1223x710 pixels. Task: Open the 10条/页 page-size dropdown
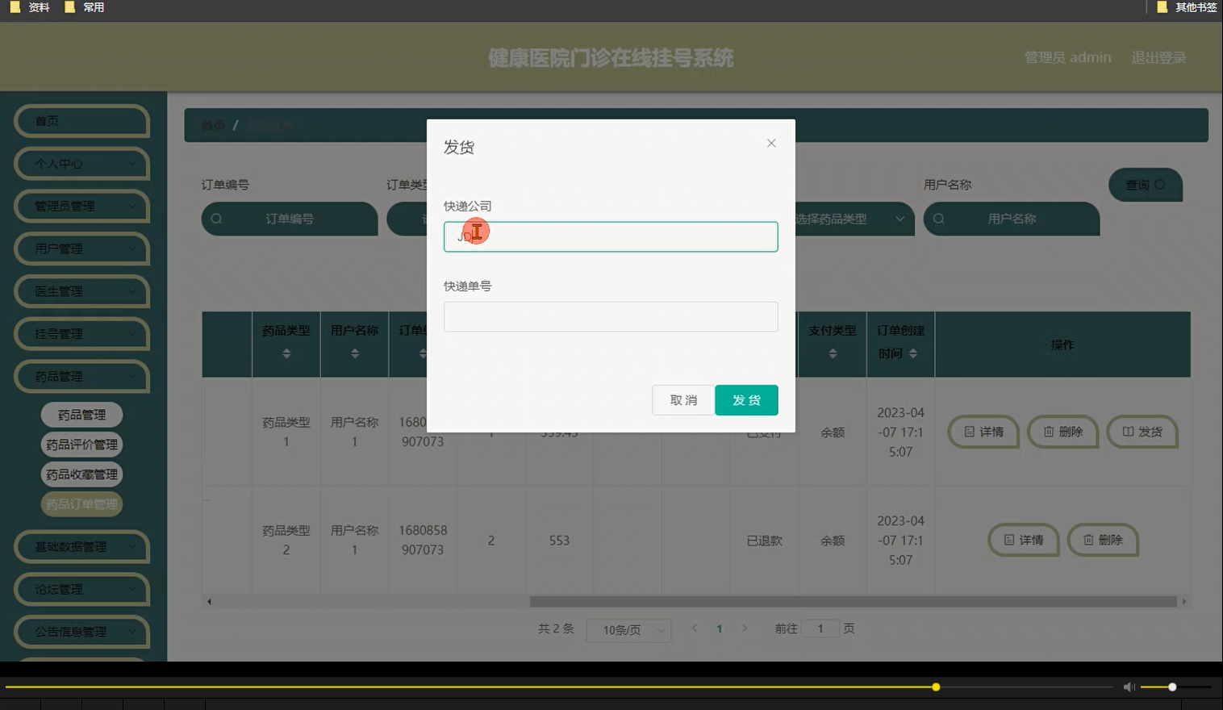pos(628,630)
